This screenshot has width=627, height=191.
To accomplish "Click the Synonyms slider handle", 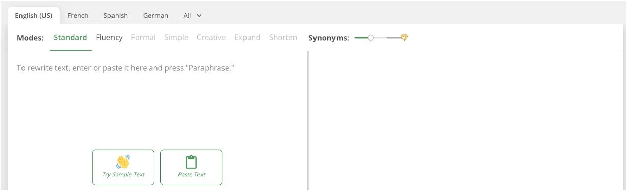I will click(371, 38).
